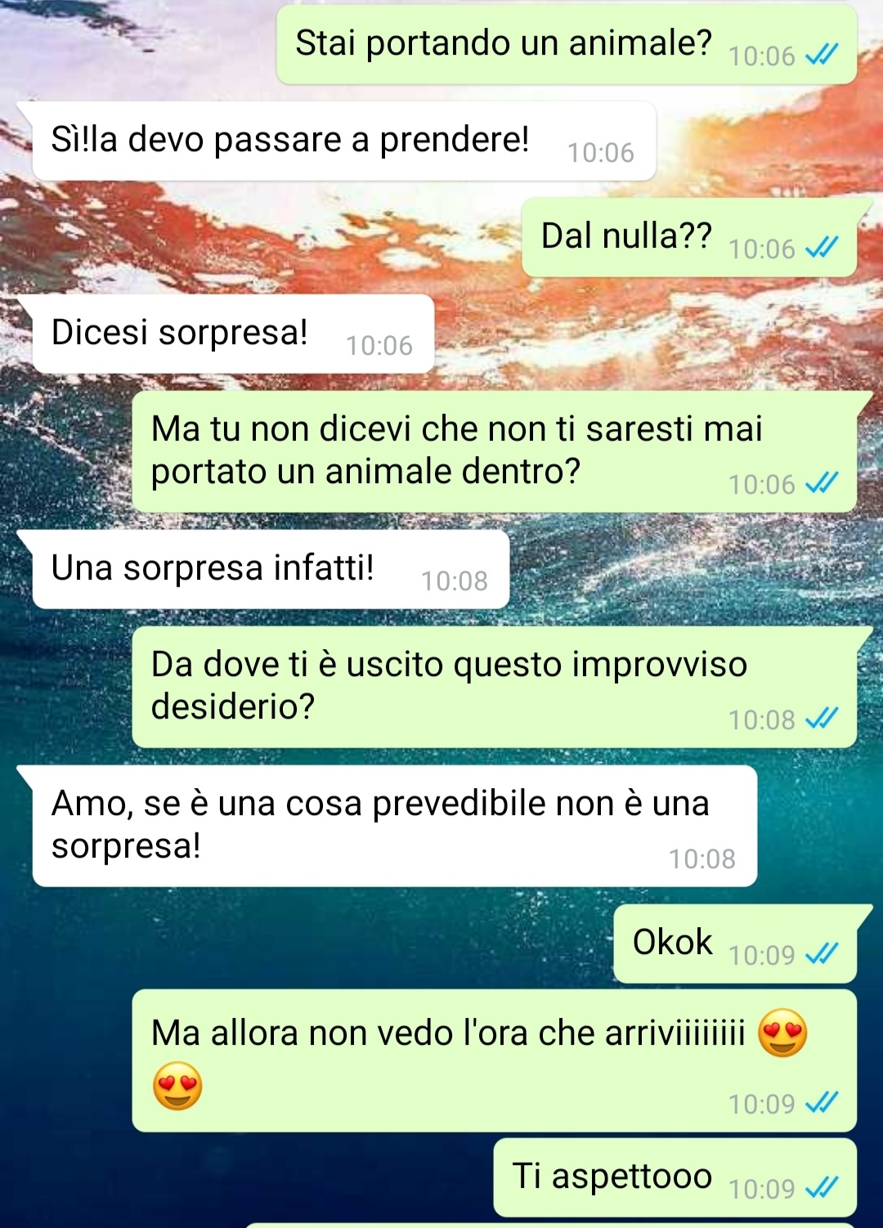This screenshot has width=883, height=1228.
Task: Select the 'Una sorpresa infatti!' message
Action: pyautogui.click(x=271, y=569)
